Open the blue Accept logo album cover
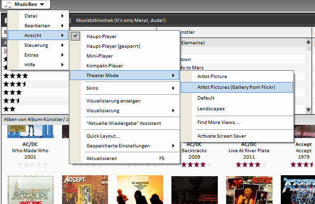Screen dimensions: 315x204 click(298, 190)
